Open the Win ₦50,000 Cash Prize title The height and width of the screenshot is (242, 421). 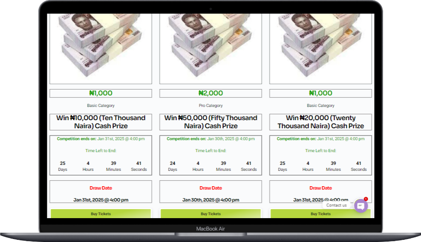click(210, 122)
